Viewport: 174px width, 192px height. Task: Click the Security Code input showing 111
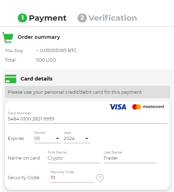[72, 178]
